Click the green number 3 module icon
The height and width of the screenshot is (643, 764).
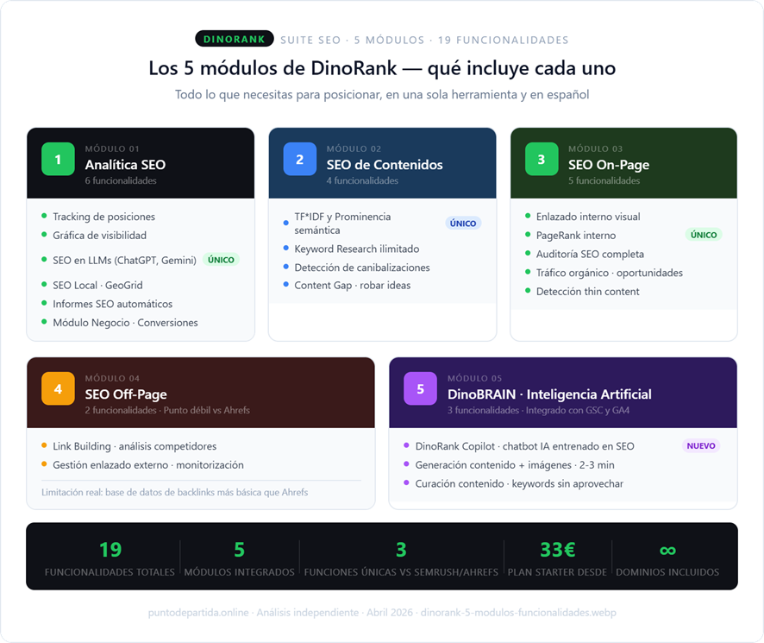(x=542, y=159)
